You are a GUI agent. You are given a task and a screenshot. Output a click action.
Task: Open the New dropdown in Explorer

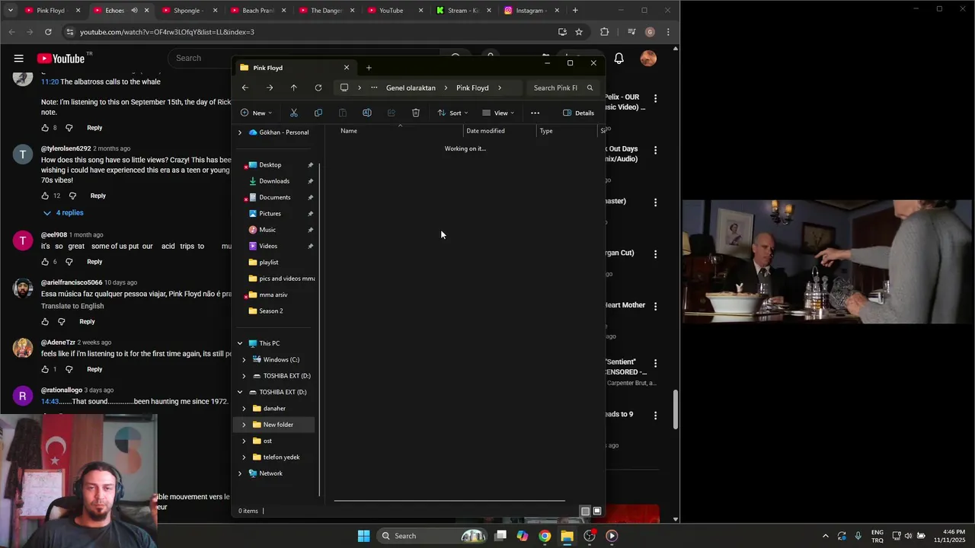(x=256, y=113)
